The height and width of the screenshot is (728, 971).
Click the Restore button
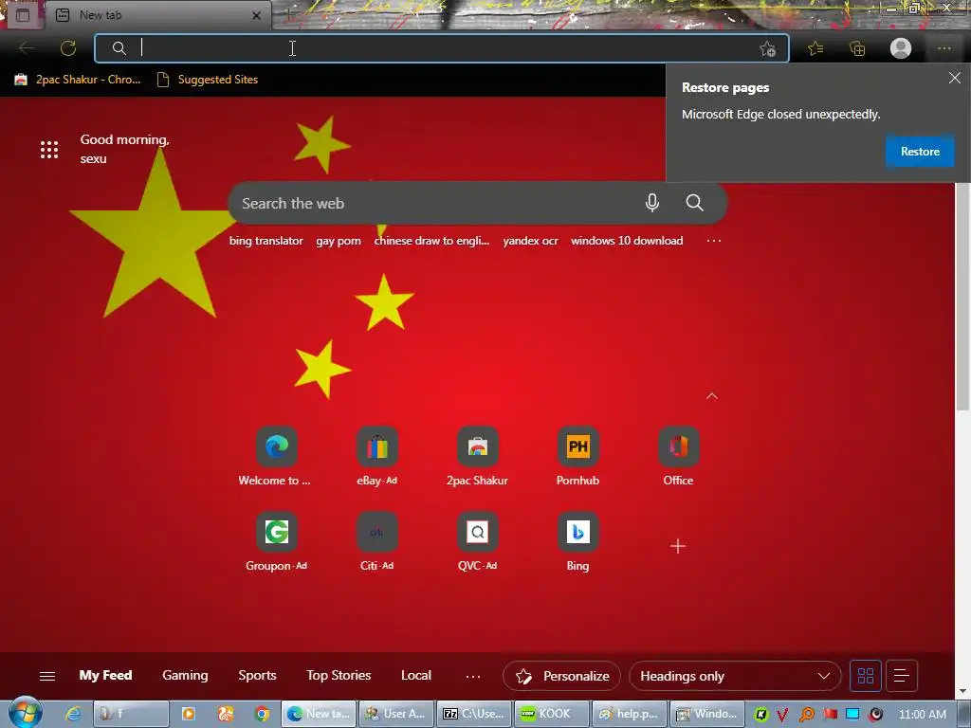[x=920, y=152]
